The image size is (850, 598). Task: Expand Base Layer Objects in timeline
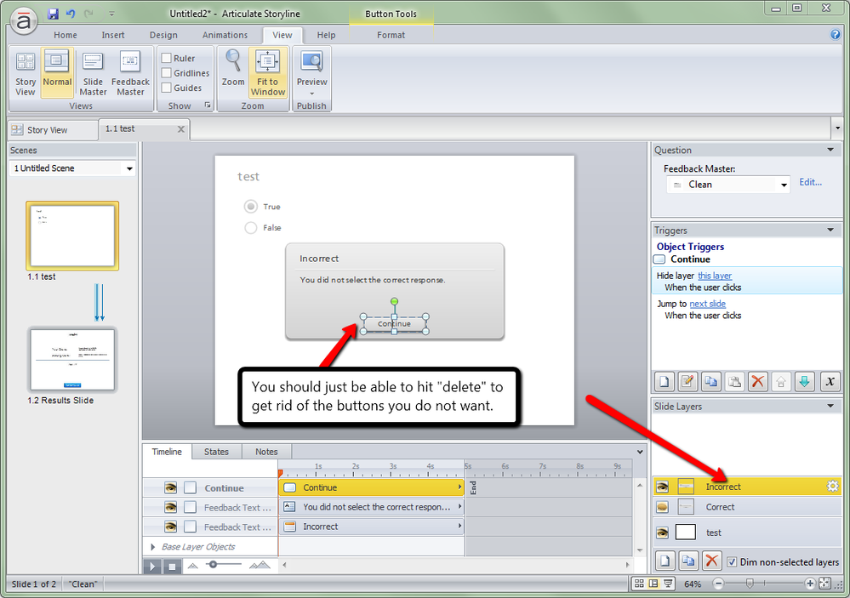pyautogui.click(x=153, y=547)
